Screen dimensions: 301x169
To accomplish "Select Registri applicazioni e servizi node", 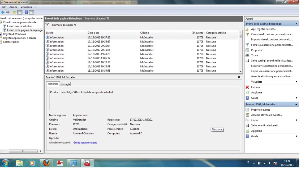I will pos(19,38).
